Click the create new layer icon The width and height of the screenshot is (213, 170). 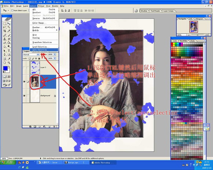coord(49,127)
